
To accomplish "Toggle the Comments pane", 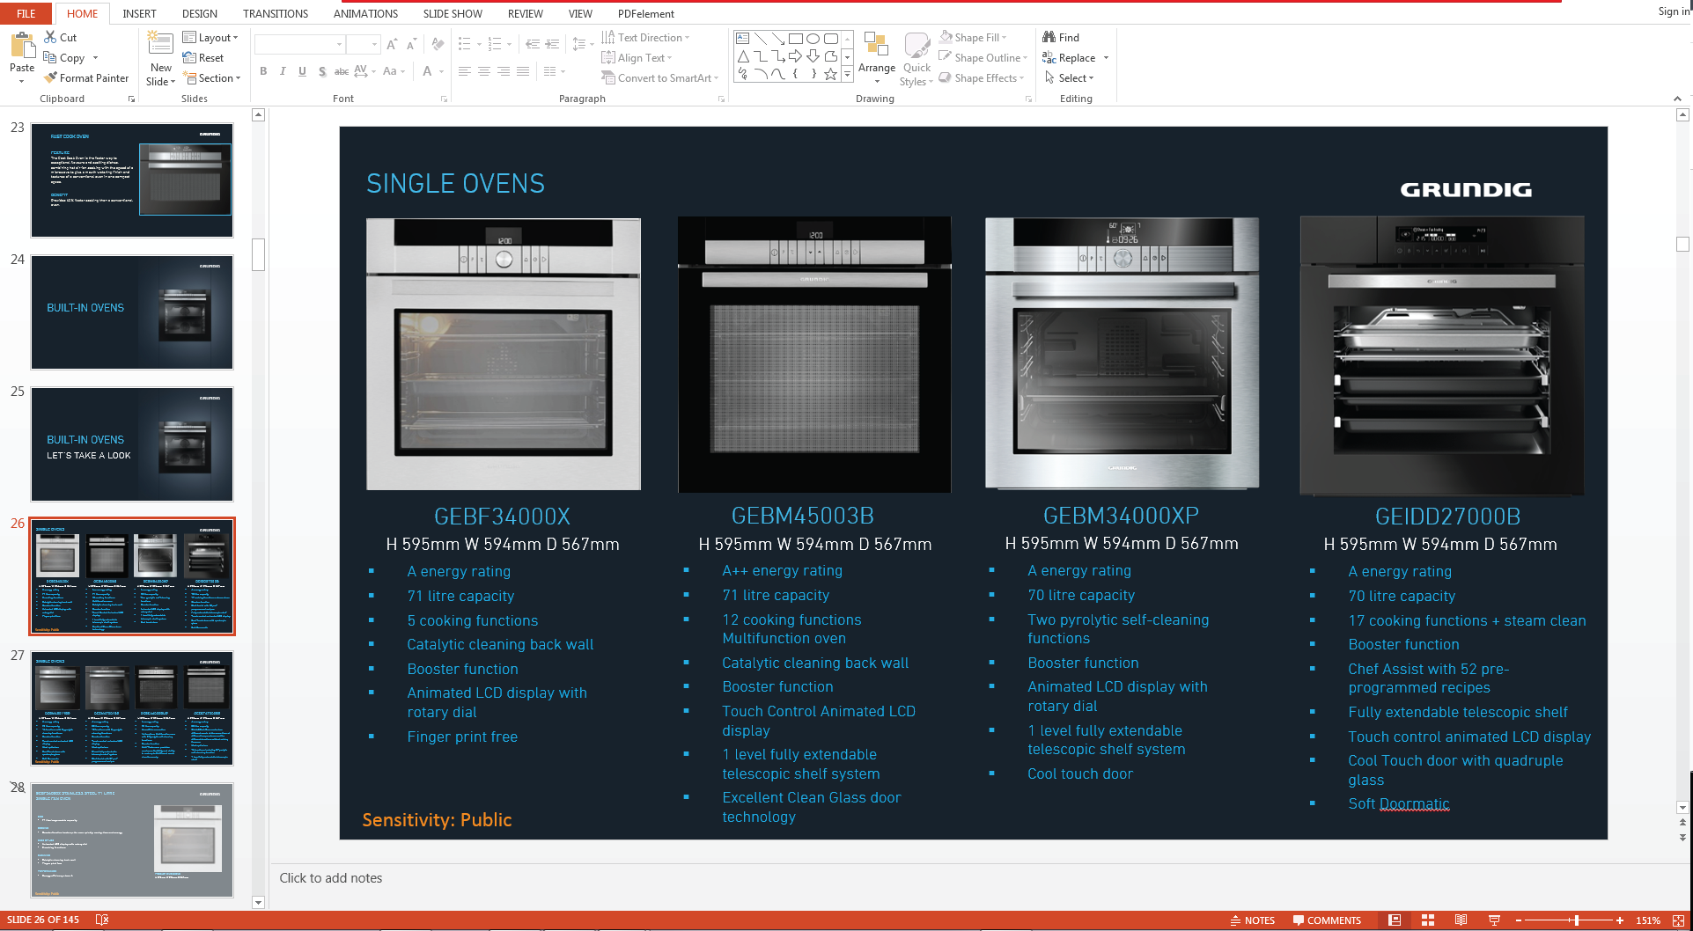I will 1327,920.
